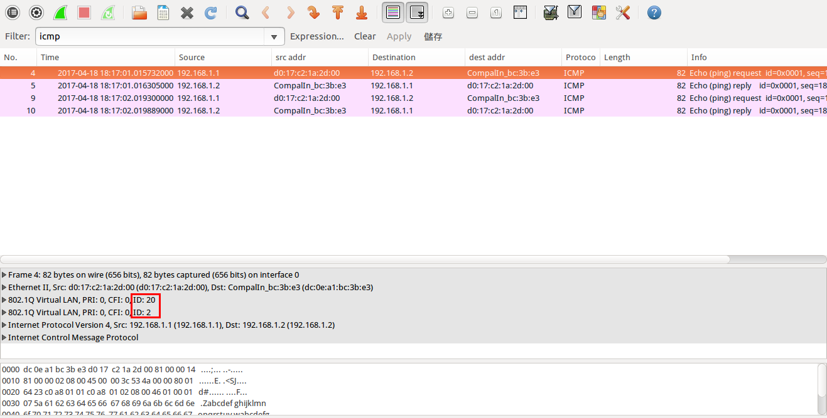This screenshot has height=418, width=827.
Task: Expand the Frame 4 tree row
Action: (4, 275)
